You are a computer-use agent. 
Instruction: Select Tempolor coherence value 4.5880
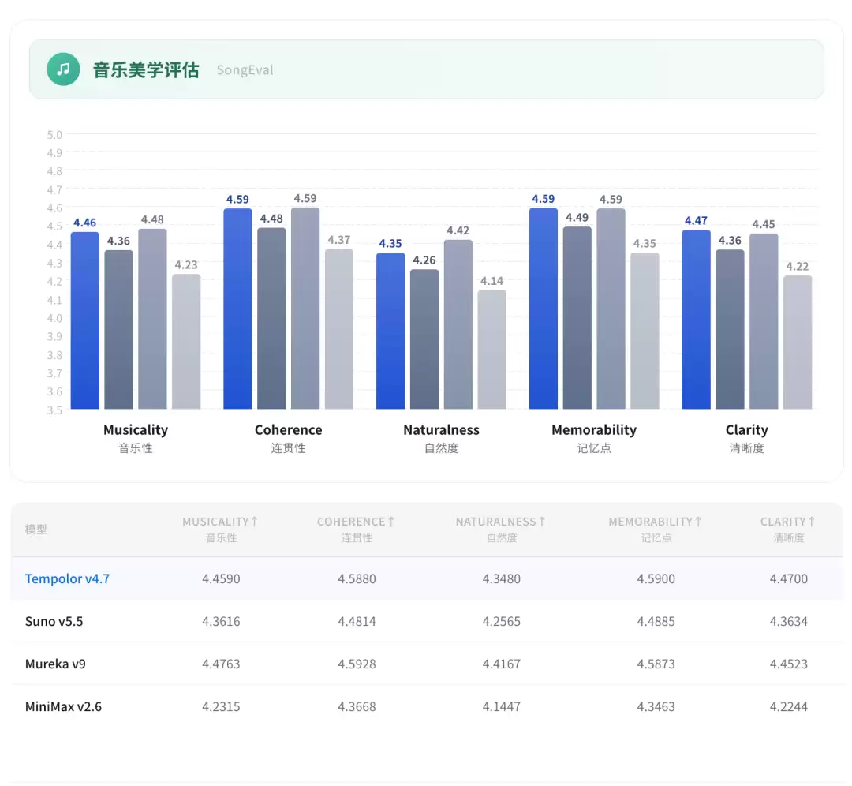pyautogui.click(x=357, y=579)
